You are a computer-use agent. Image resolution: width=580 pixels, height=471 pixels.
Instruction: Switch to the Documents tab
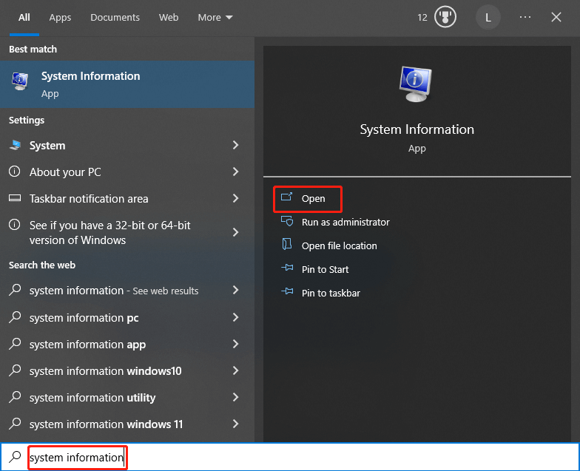115,18
